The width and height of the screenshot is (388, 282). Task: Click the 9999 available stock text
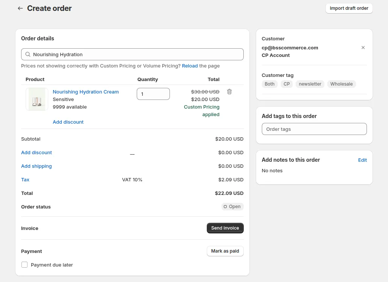click(70, 107)
